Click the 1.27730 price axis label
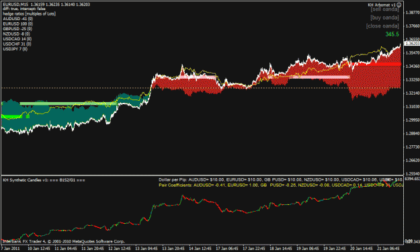The height and width of the screenshot is (252, 420). pos(413,146)
